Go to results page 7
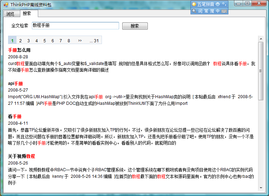 61,41
